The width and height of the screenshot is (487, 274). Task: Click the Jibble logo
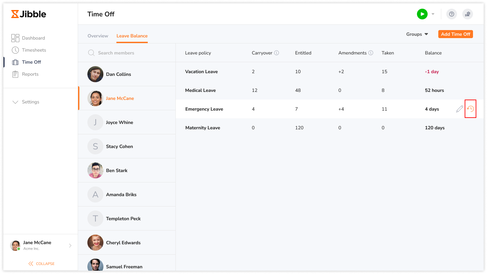pos(29,14)
